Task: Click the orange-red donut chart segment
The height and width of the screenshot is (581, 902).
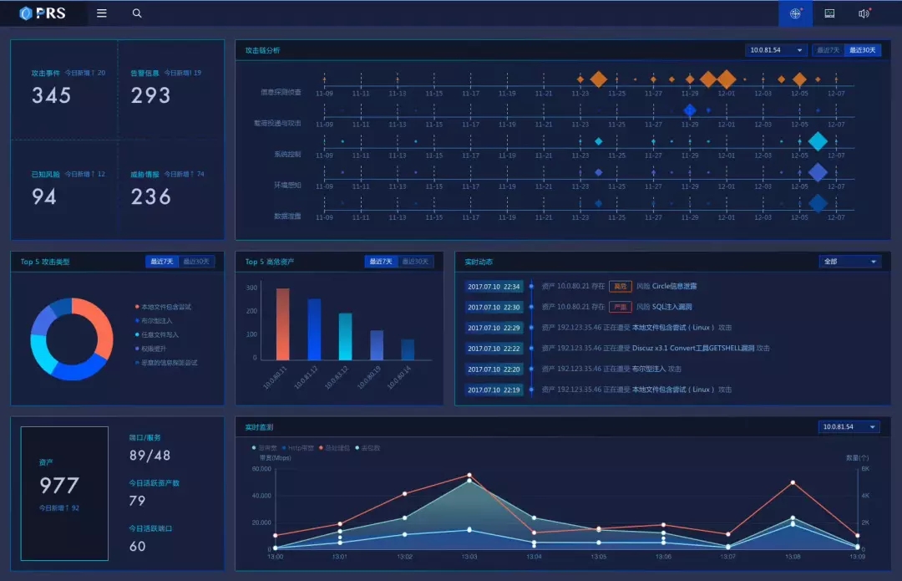Action: 101,327
